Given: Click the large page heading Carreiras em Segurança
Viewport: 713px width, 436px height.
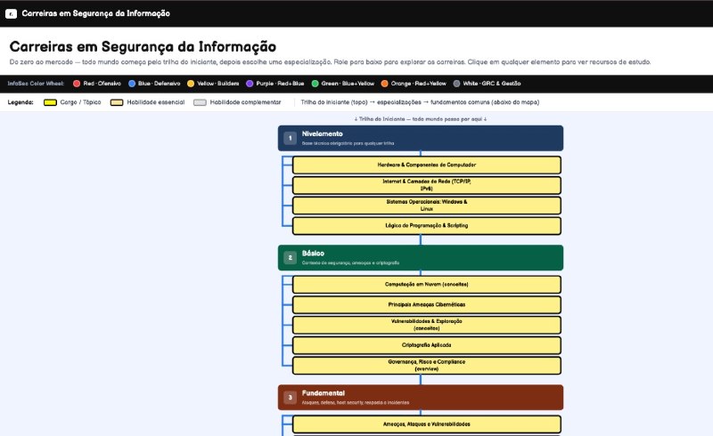Looking at the screenshot, I should point(143,47).
